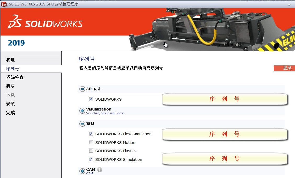This screenshot has height=178, width=295.
Task: Select 摘要 in the left sidebar
Action: click(x=10, y=86)
